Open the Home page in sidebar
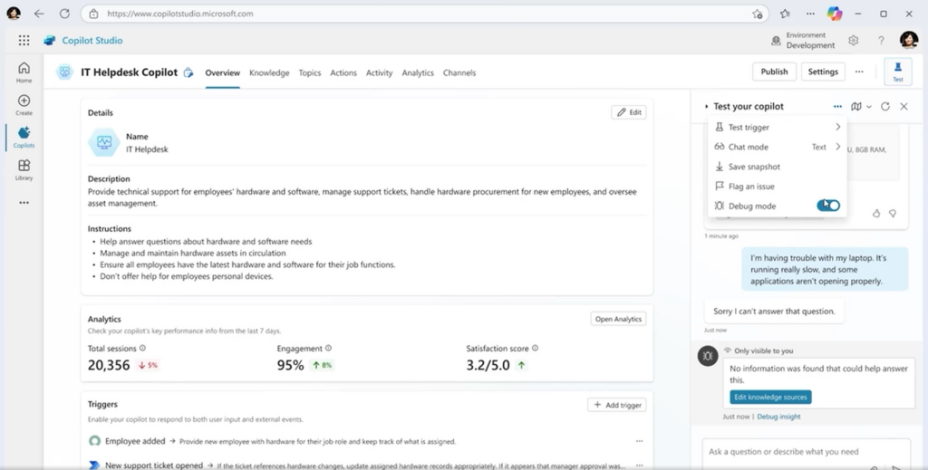 coord(24,72)
